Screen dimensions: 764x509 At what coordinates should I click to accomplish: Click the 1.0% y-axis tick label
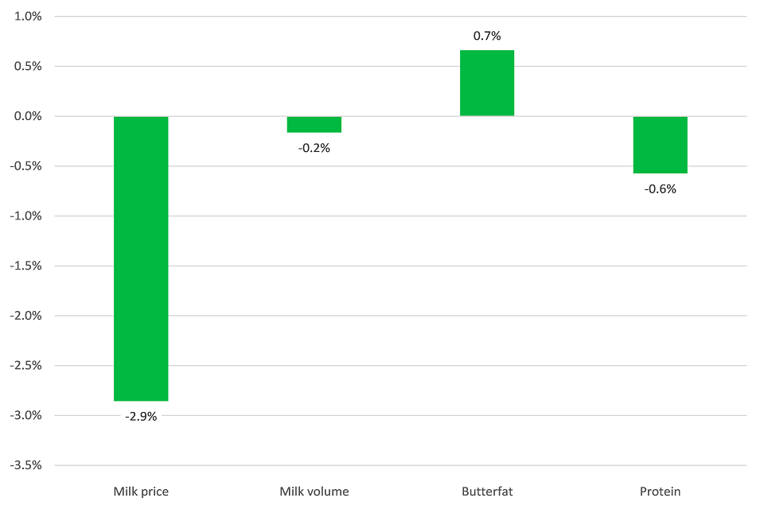click(29, 17)
